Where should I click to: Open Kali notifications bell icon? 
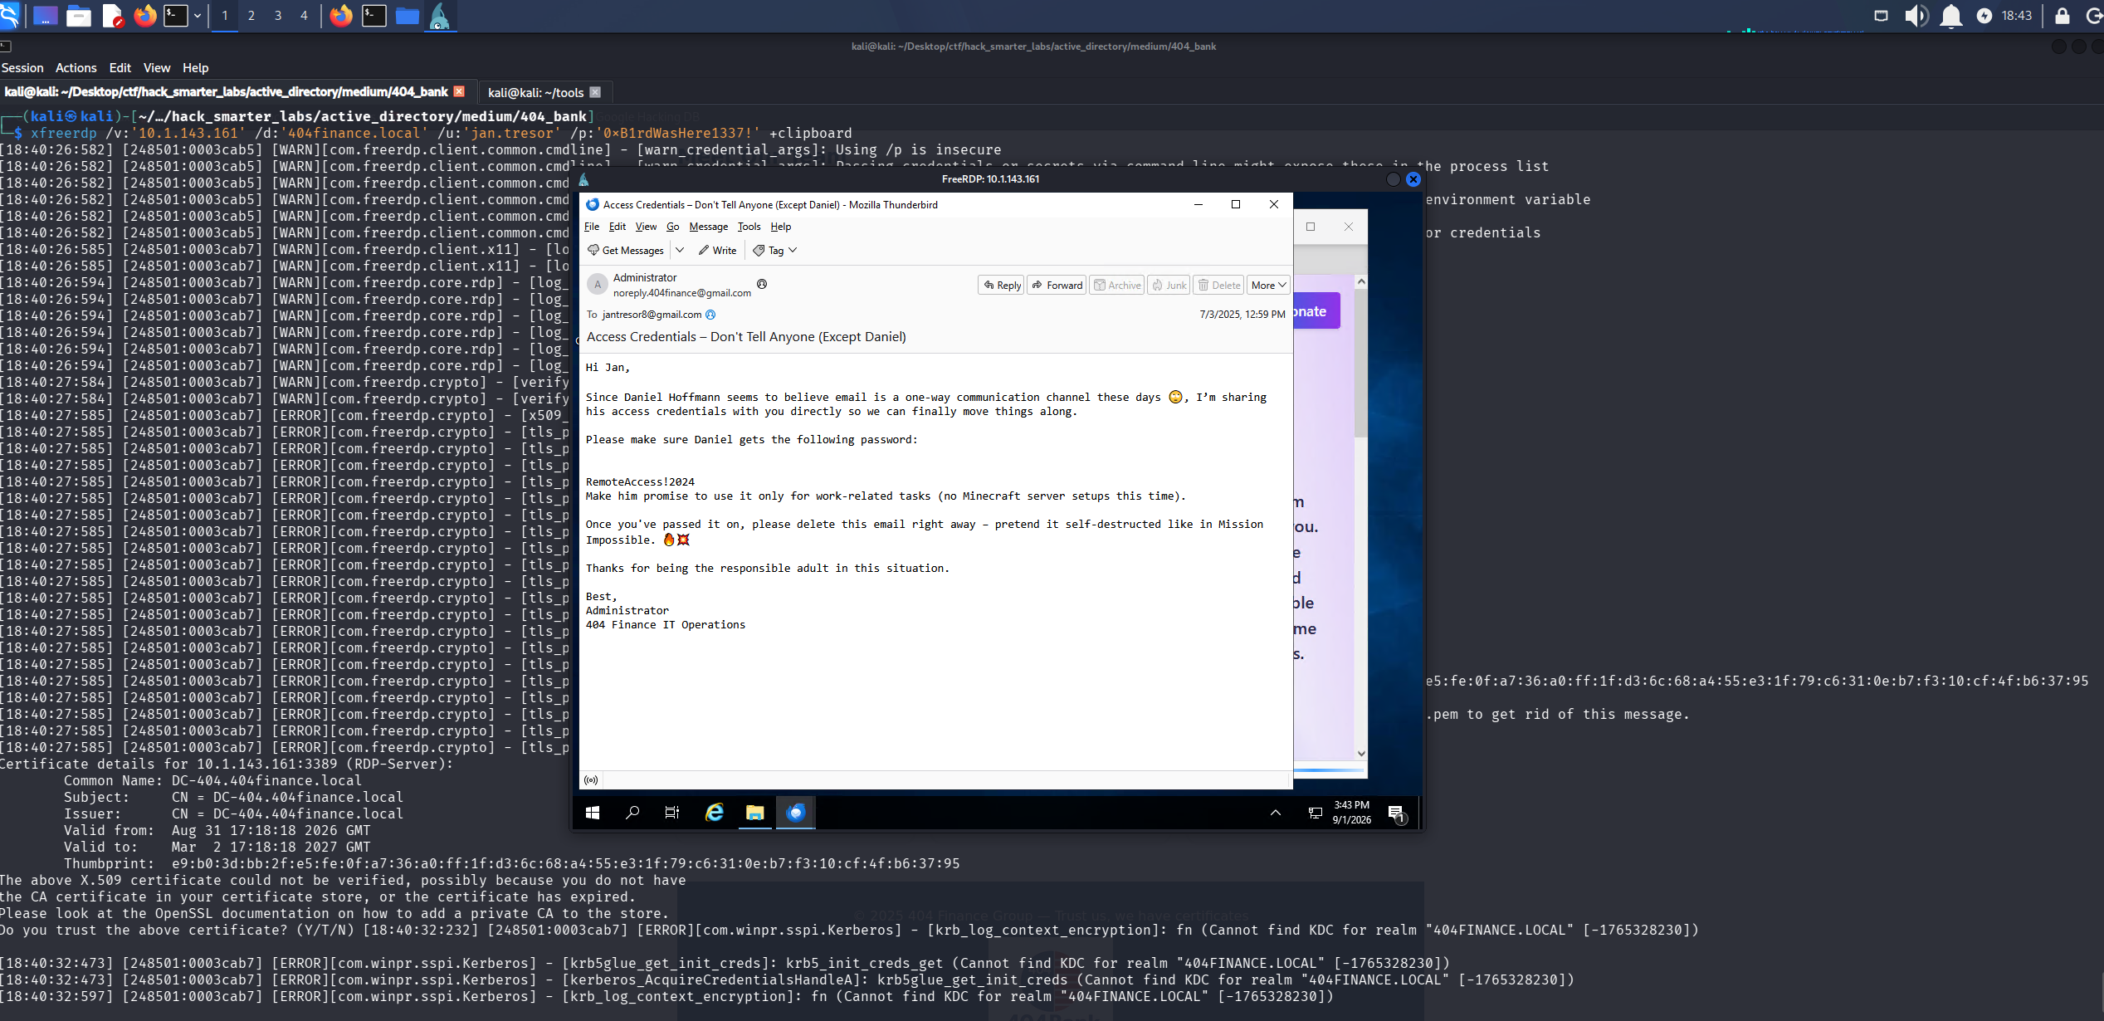pyautogui.click(x=1951, y=16)
